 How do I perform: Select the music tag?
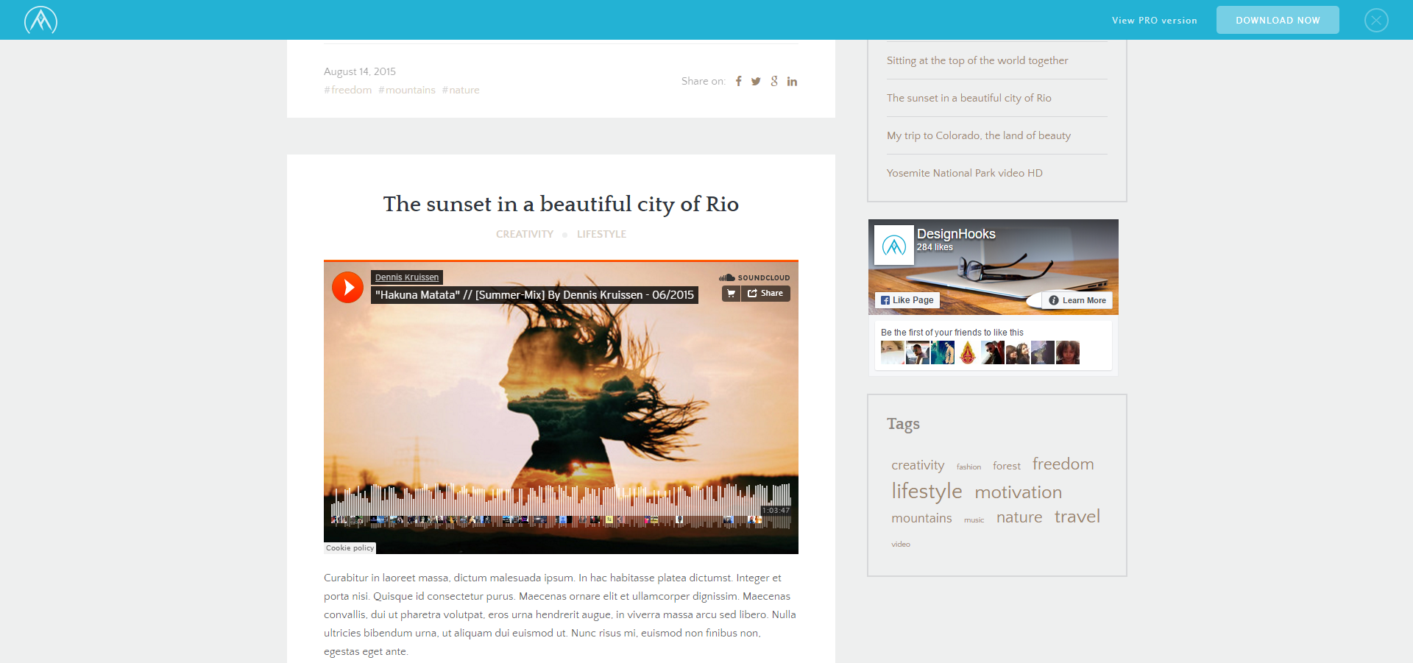(974, 520)
